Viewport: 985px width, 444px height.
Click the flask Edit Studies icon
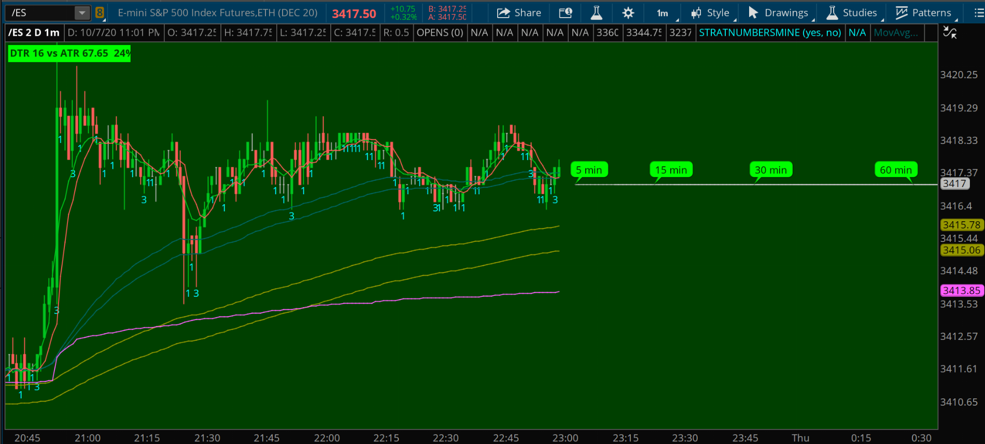(597, 13)
